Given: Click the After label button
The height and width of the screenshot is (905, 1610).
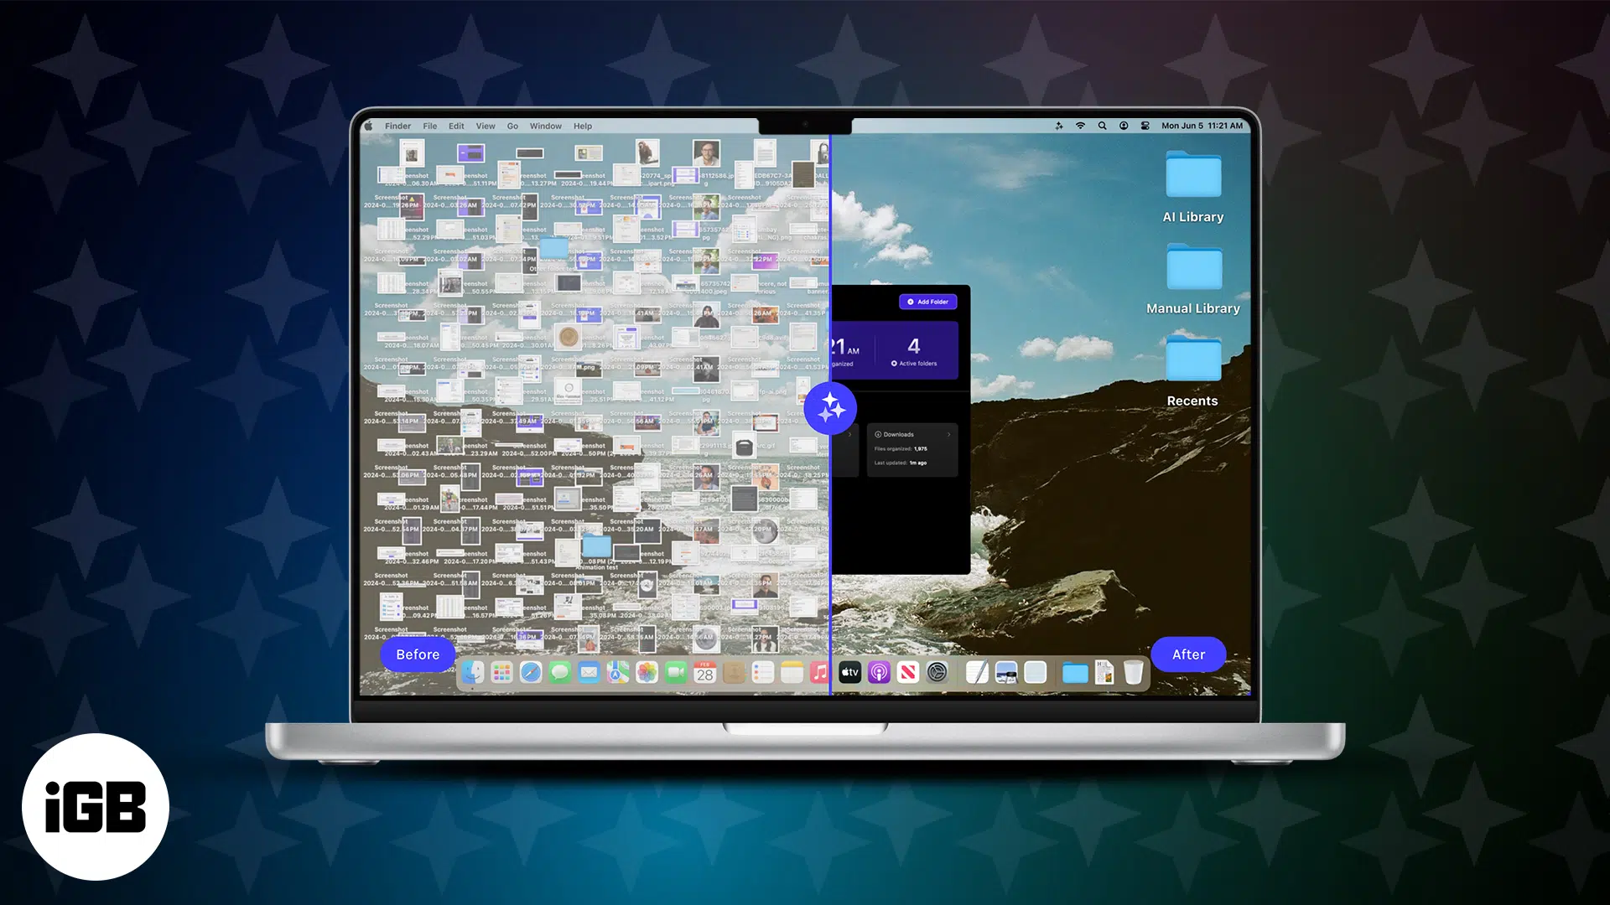Looking at the screenshot, I should coord(1188,654).
